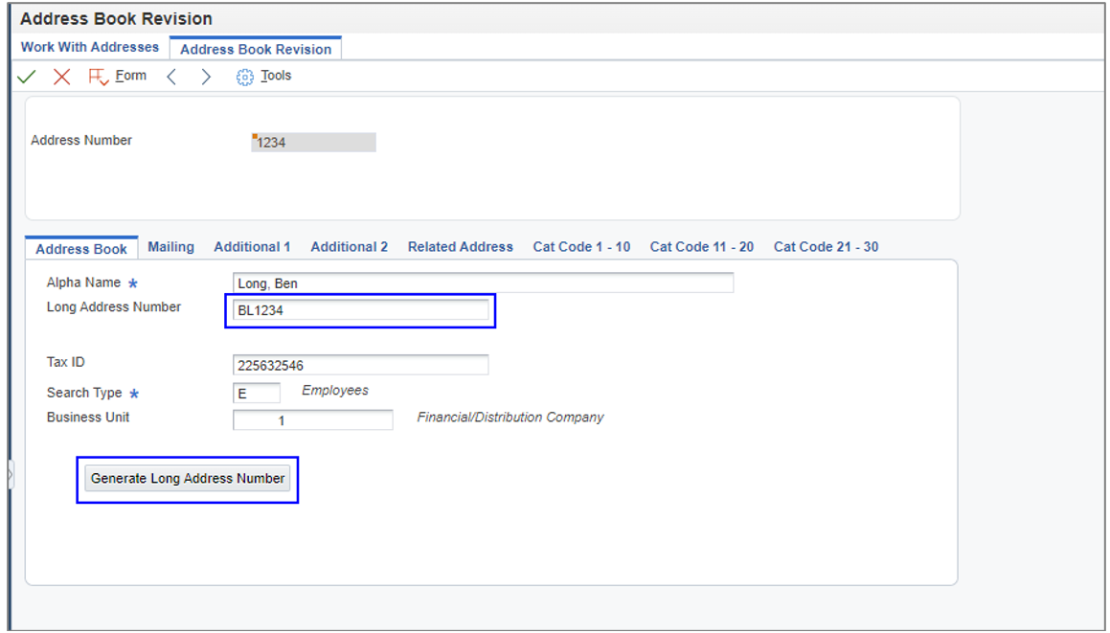Image resolution: width=1110 pixels, height=633 pixels.
Task: Open the Additional 1 tab
Action: pos(252,246)
